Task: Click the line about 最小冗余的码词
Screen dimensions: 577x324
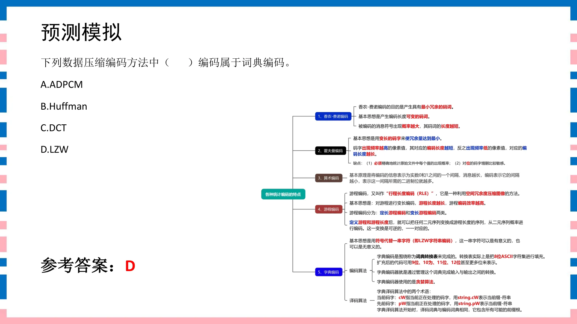Action: [406, 107]
